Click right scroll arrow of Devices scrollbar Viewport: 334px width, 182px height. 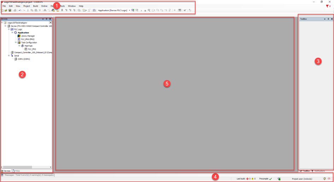click(x=51, y=167)
